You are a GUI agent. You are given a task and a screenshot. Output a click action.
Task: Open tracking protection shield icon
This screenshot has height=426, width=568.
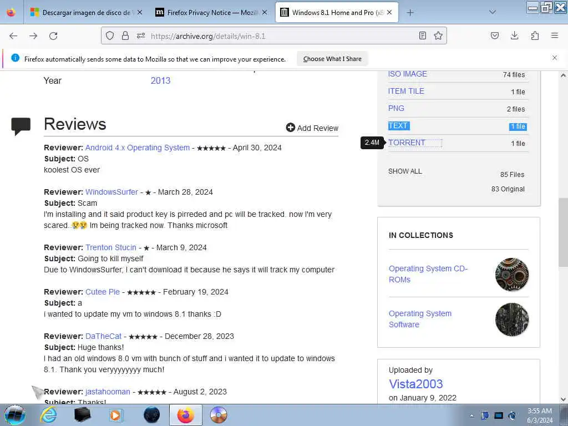(x=110, y=35)
